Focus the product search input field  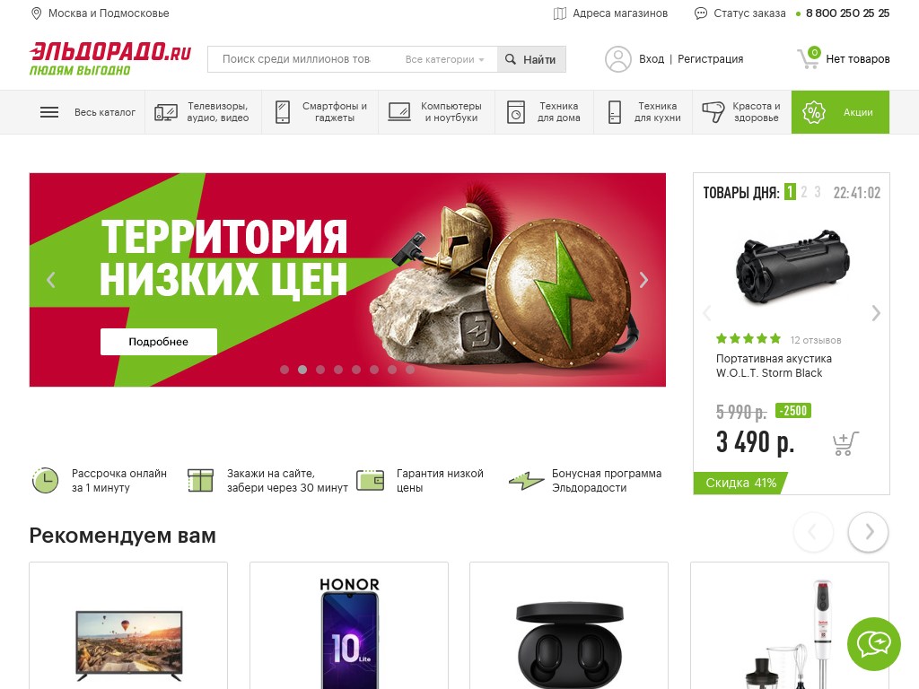297,59
